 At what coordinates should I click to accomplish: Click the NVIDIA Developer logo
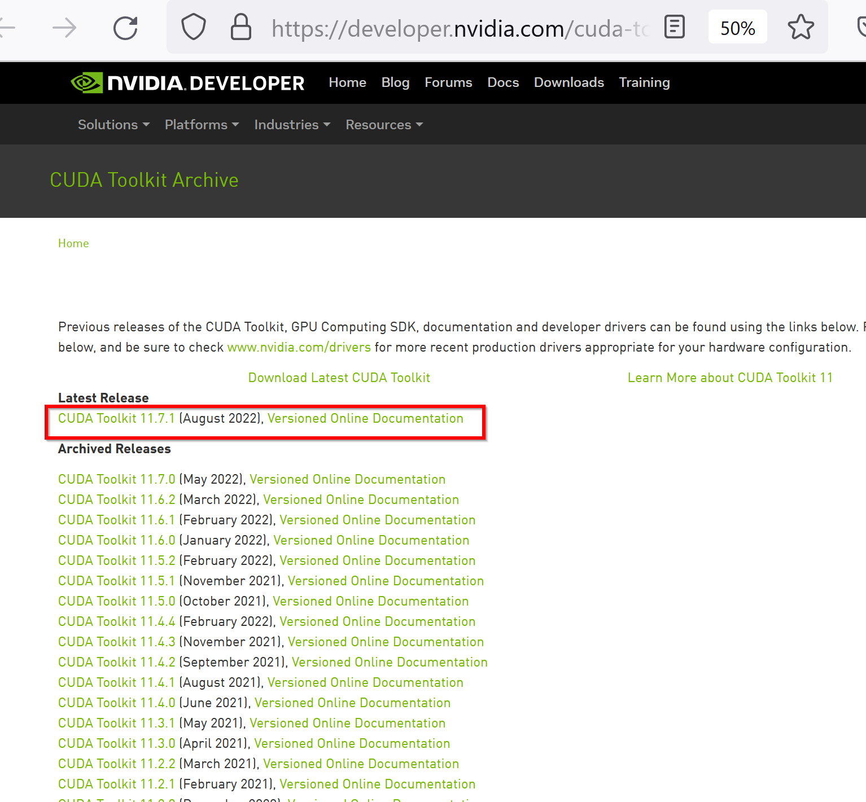[187, 83]
